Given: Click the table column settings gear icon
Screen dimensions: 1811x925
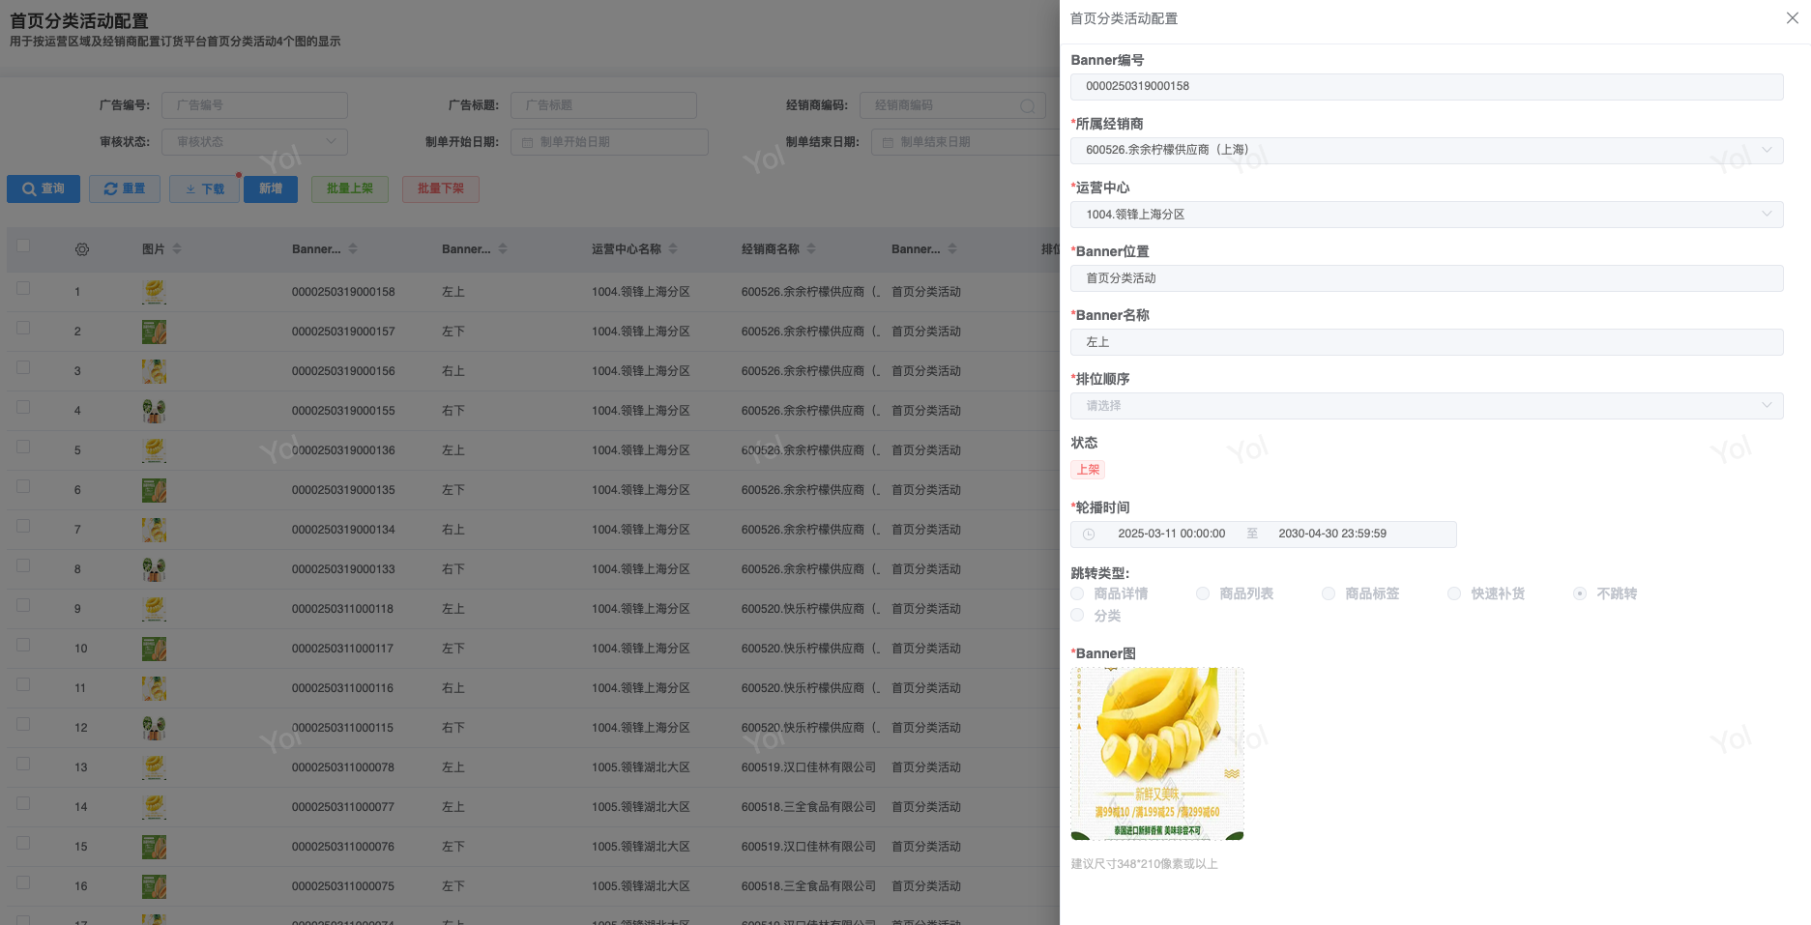Looking at the screenshot, I should [82, 249].
